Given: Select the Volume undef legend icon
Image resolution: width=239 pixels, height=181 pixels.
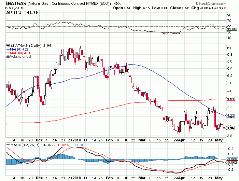Looking at the screenshot, I should click(x=8, y=56).
